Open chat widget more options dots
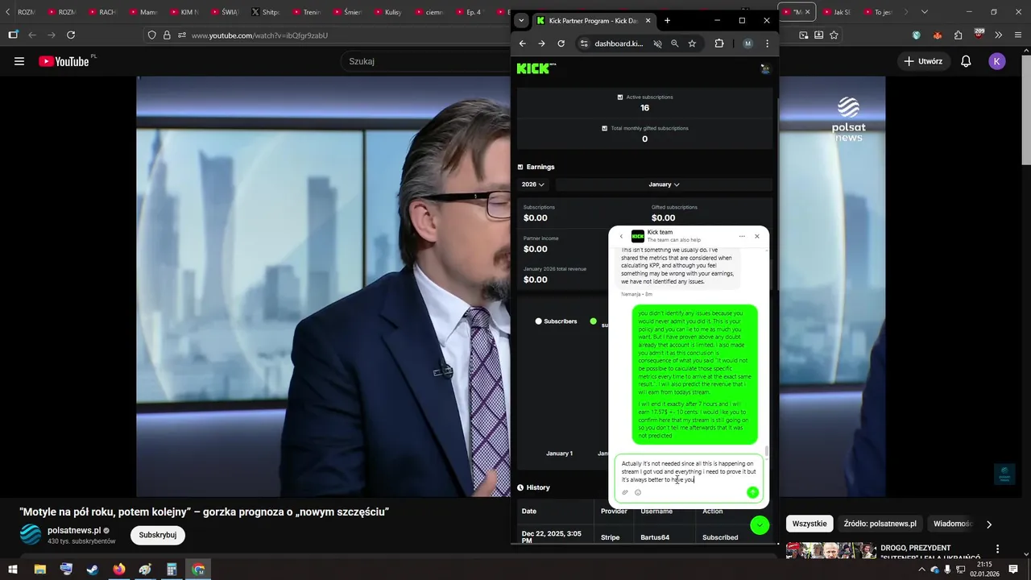Viewport: 1031px width, 580px height. click(x=742, y=236)
